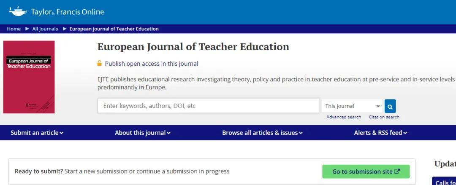The image size is (456, 185).
Task: Click European Journal of Teacher Education breadcrumb
Action: tap(114, 29)
